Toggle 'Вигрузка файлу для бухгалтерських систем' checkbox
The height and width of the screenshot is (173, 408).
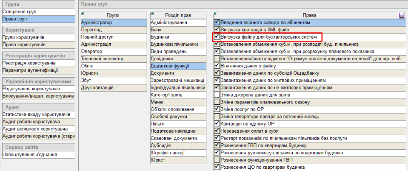(x=217, y=37)
